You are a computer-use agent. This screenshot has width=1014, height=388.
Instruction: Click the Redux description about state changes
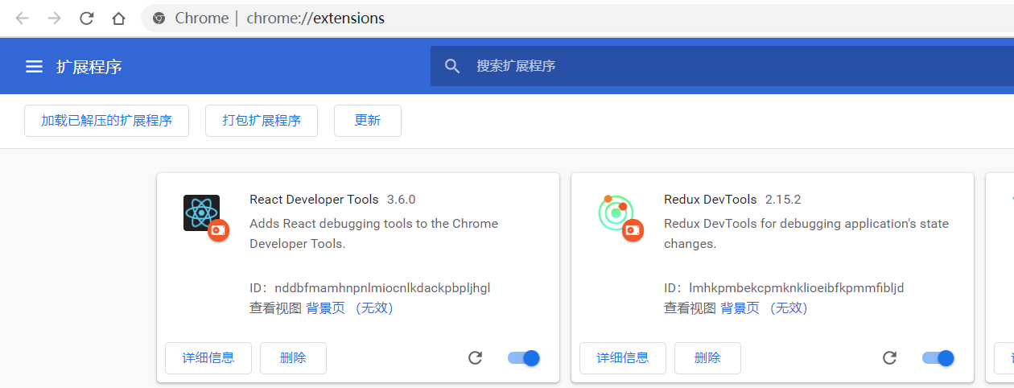click(806, 233)
